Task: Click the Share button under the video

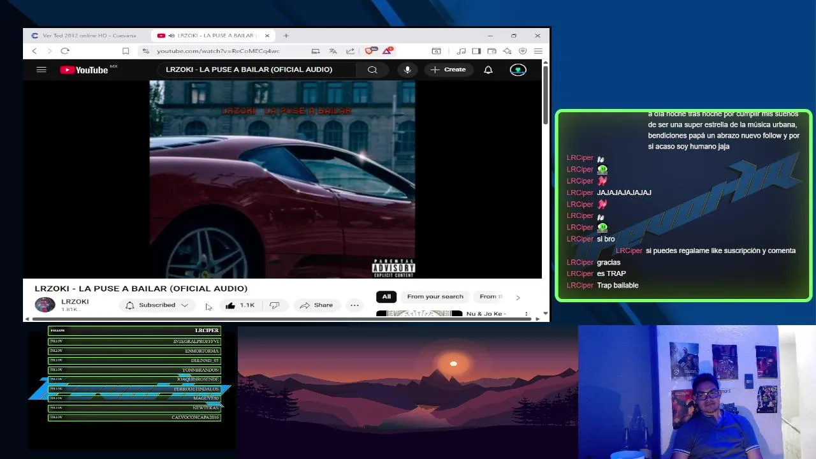Action: tap(317, 305)
